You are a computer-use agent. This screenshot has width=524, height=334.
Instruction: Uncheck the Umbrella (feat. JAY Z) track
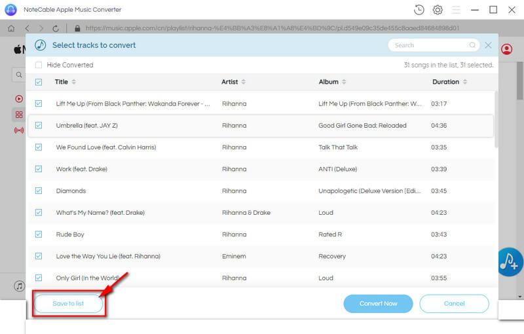pos(39,125)
